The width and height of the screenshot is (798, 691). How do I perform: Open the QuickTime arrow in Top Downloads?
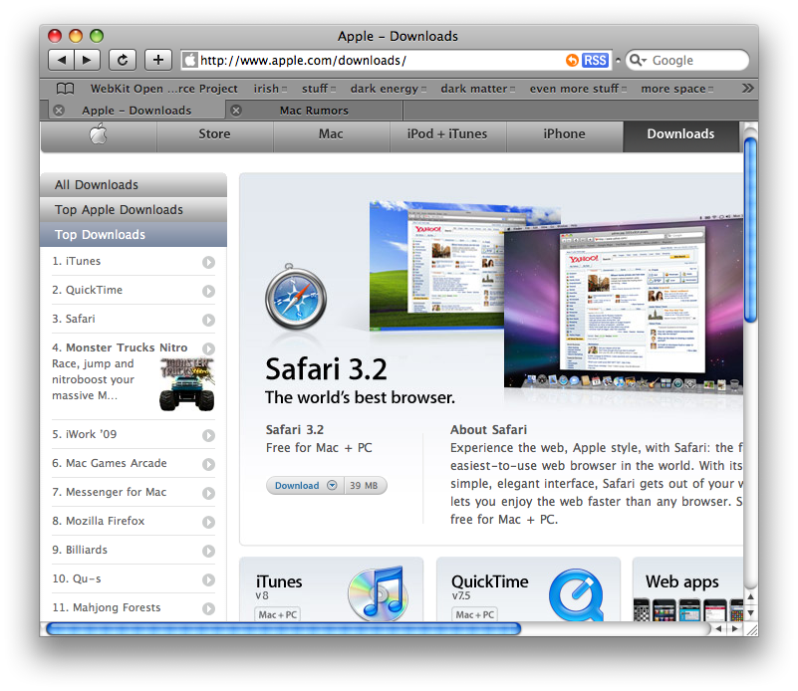point(208,291)
